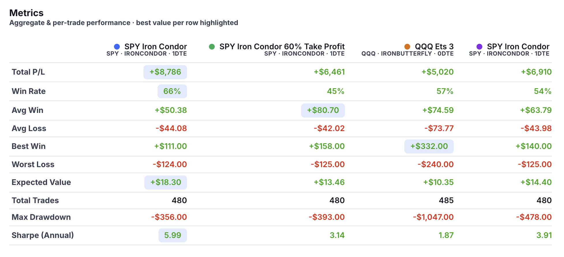Click the -$44.08 average loss value
Screen dimensions: 564x257
[171, 128]
